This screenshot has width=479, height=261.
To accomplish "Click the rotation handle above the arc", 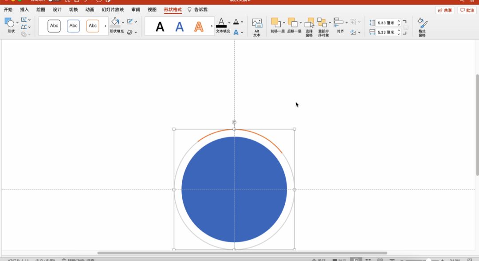I will (234, 122).
